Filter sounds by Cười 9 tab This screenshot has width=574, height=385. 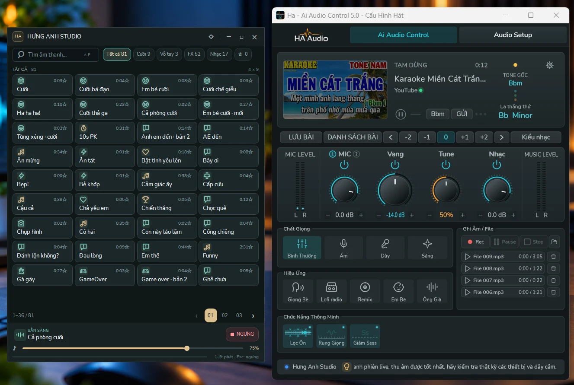(x=144, y=54)
